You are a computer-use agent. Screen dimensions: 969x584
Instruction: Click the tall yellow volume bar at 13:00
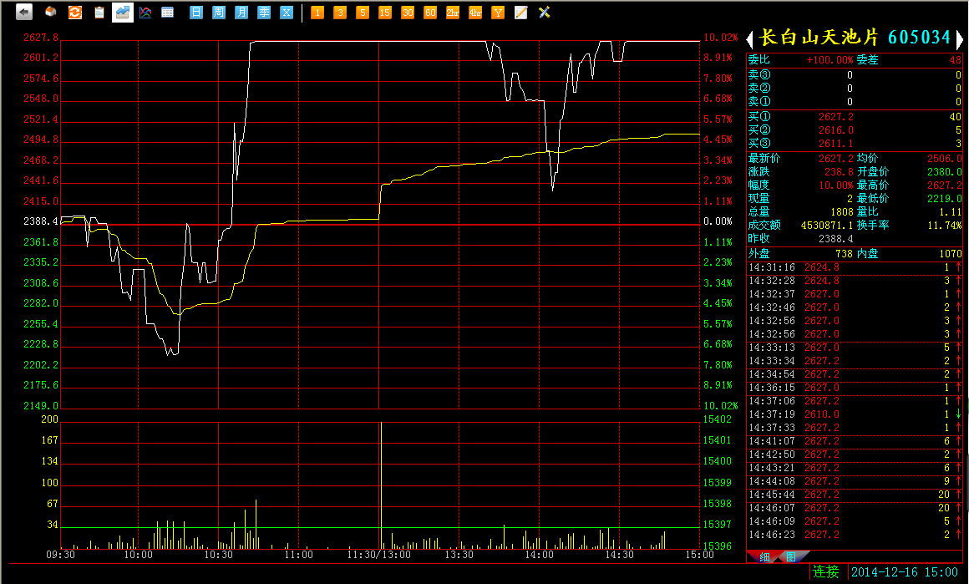(x=381, y=485)
